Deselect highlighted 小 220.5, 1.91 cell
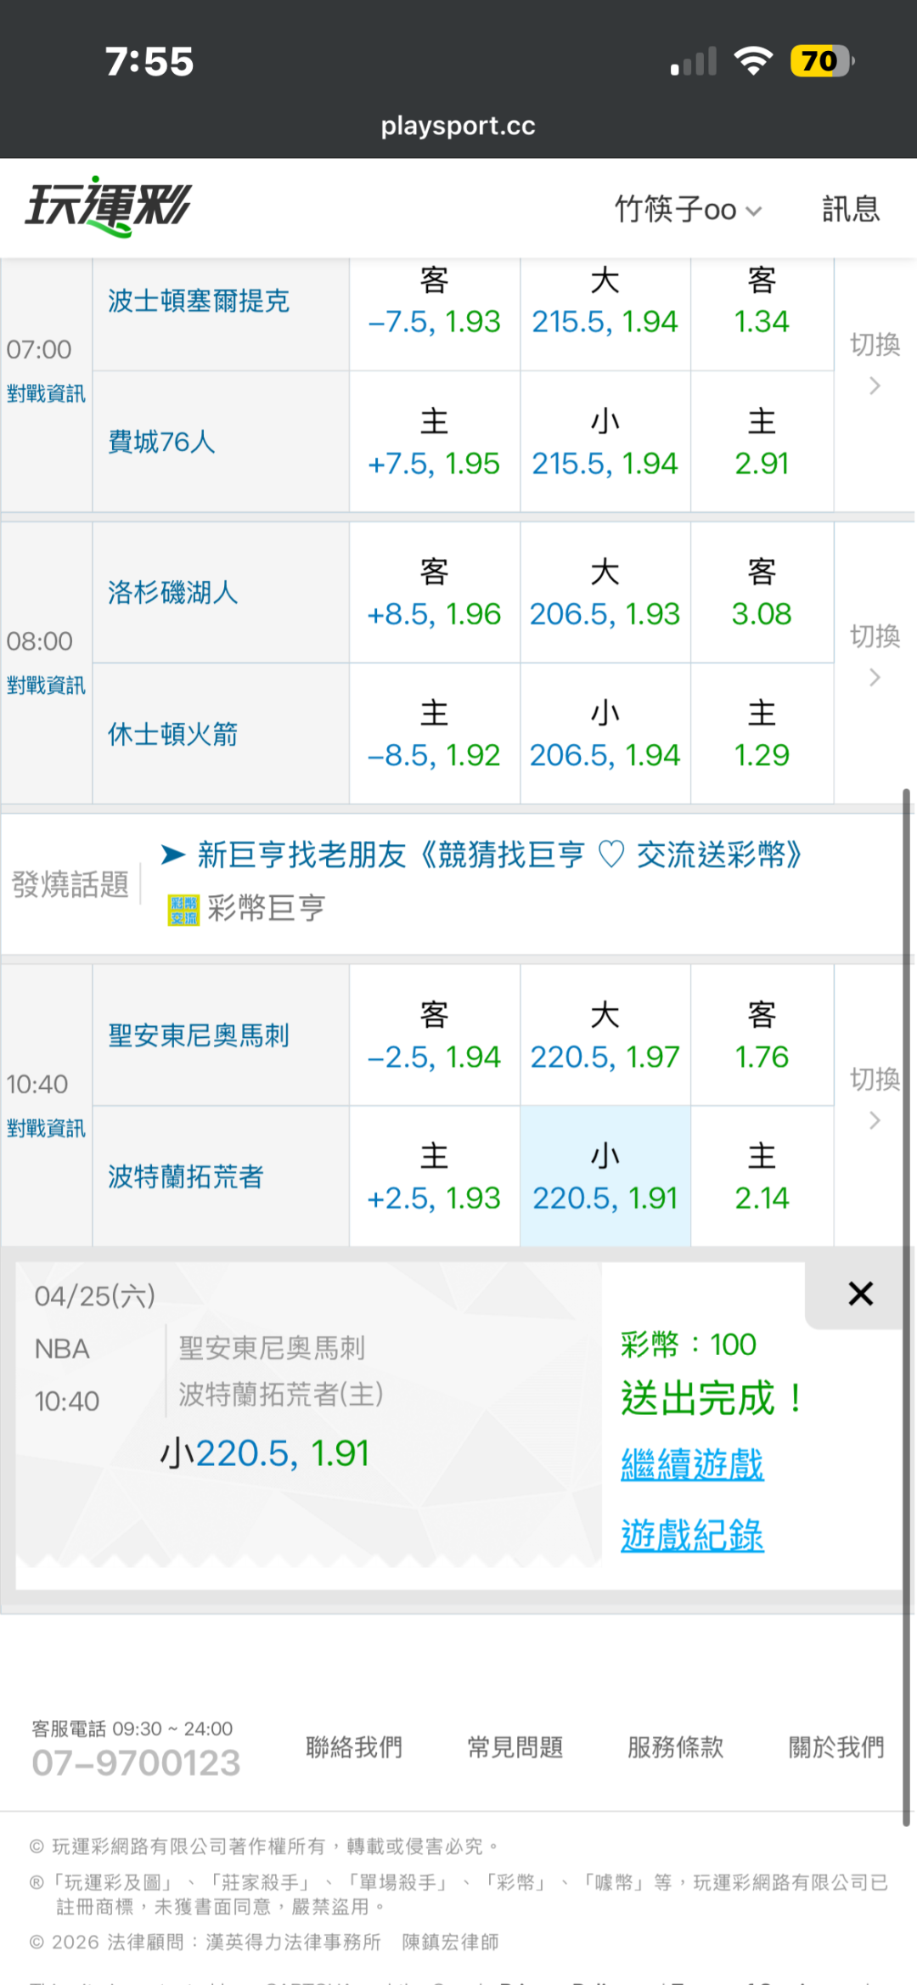The height and width of the screenshot is (1985, 917). tap(605, 1176)
